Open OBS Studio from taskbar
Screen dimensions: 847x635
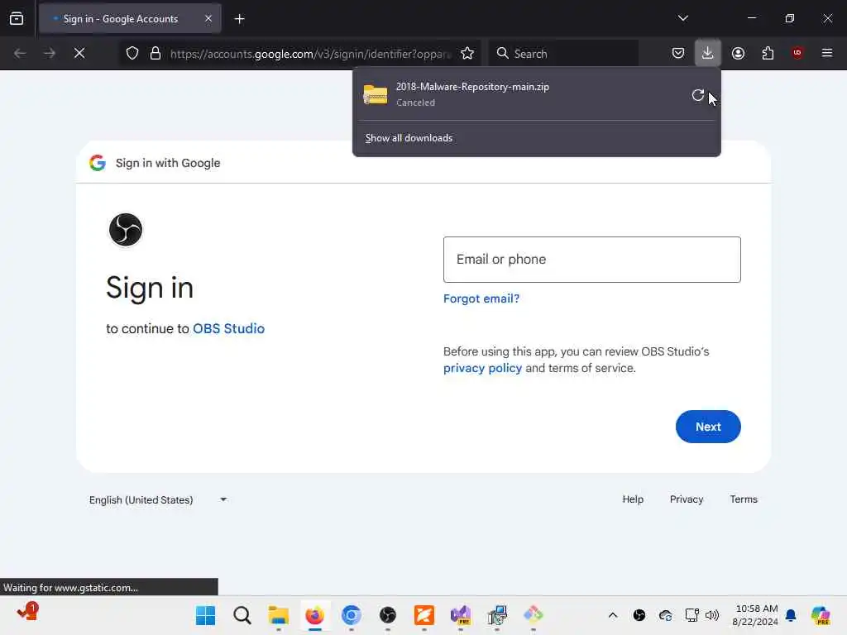tap(388, 615)
